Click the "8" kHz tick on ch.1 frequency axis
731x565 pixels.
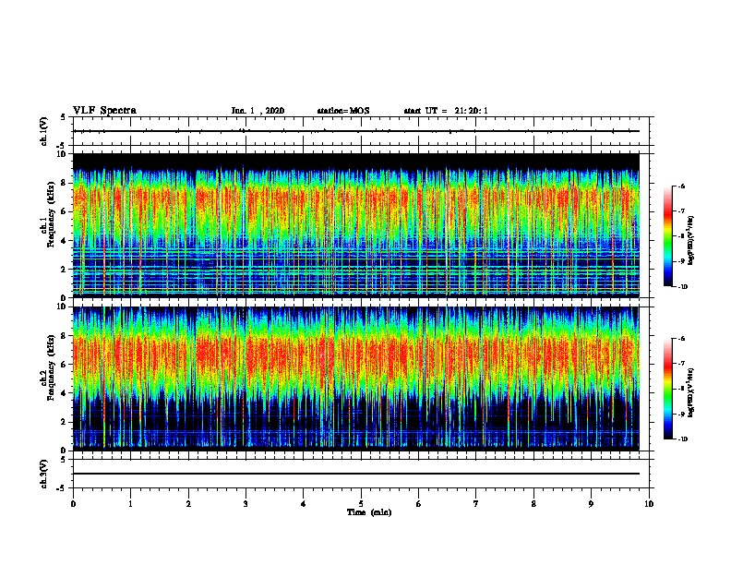(x=65, y=183)
